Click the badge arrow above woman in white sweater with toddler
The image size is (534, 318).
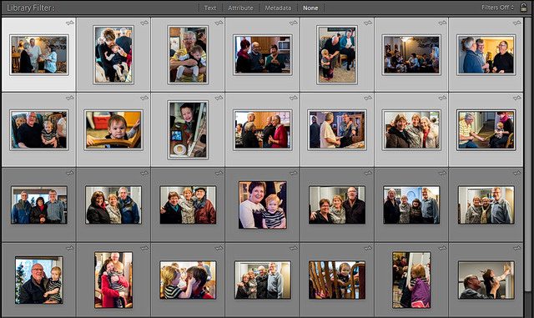(x=294, y=173)
